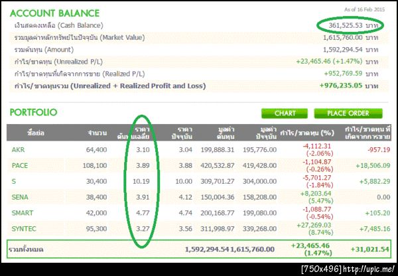The height and width of the screenshot is (276, 398).
Task: Click PACE current price 3.88
Action: click(x=185, y=166)
